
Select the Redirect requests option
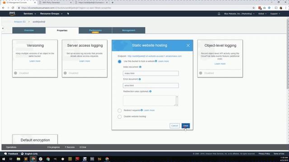(x=120, y=111)
